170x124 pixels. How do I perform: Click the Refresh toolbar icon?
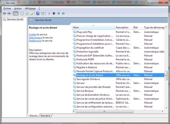[x=27, y=14]
